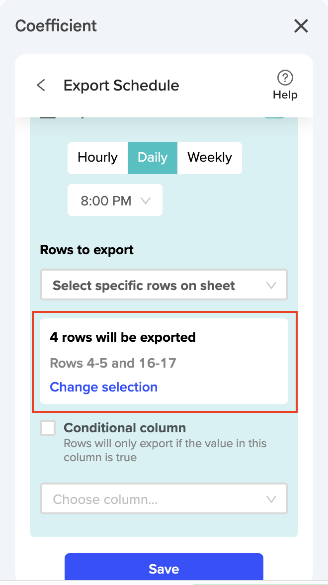Enable the Conditional column checkbox
Image resolution: width=328 pixels, height=585 pixels.
tap(48, 428)
